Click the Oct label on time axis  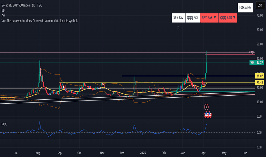(79, 153)
